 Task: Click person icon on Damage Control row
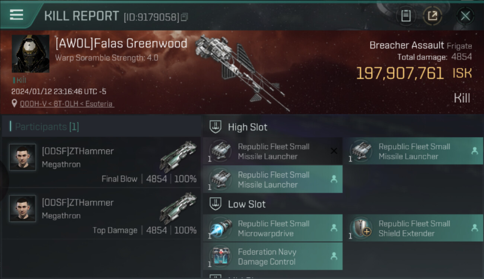click(334, 256)
